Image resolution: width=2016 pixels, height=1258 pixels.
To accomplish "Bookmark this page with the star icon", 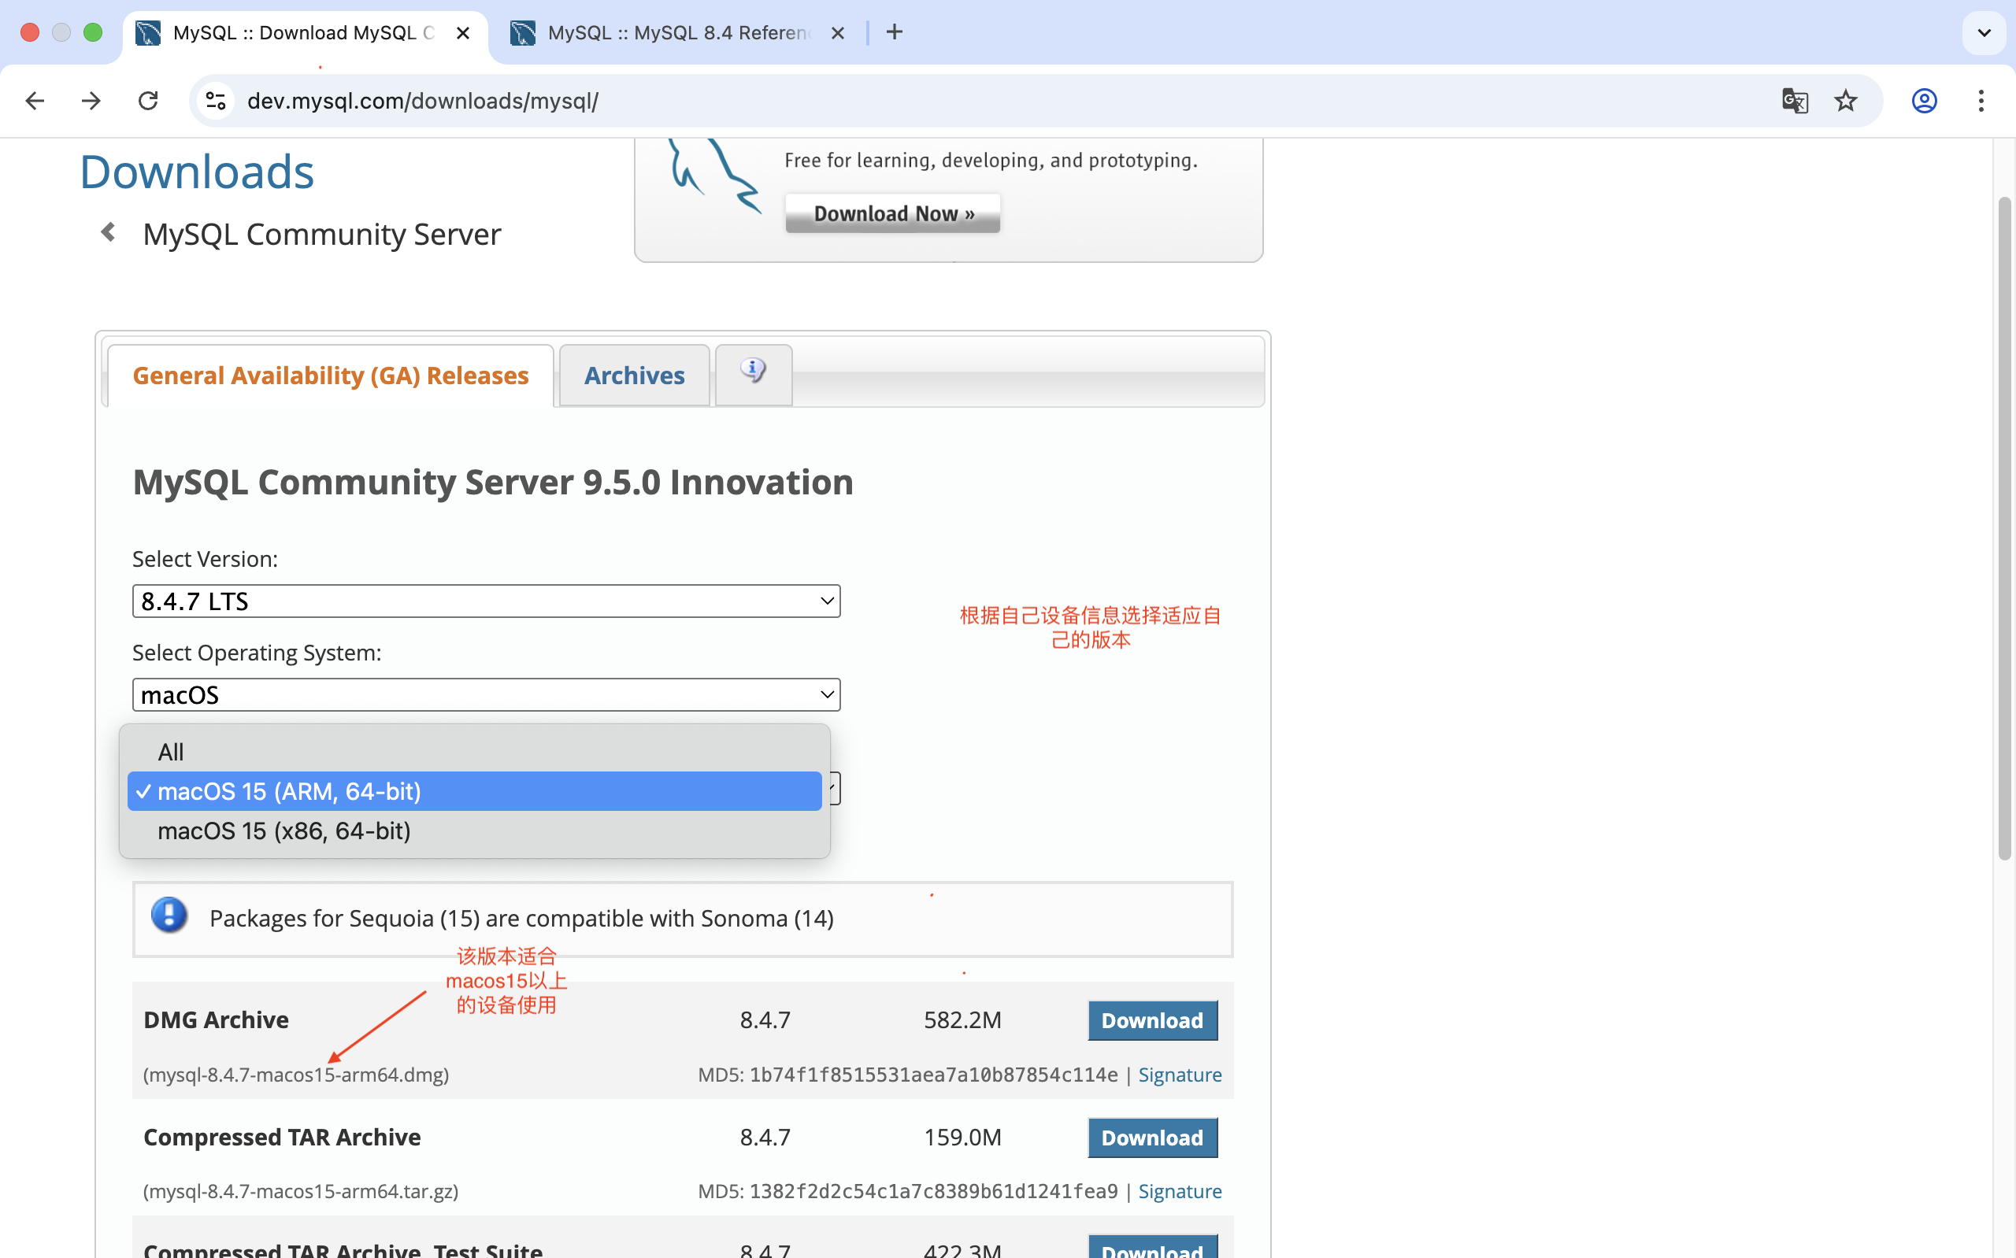I will coord(1845,101).
